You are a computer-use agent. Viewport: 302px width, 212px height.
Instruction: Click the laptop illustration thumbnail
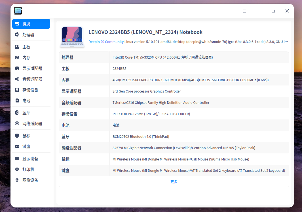pyautogui.click(x=72, y=37)
